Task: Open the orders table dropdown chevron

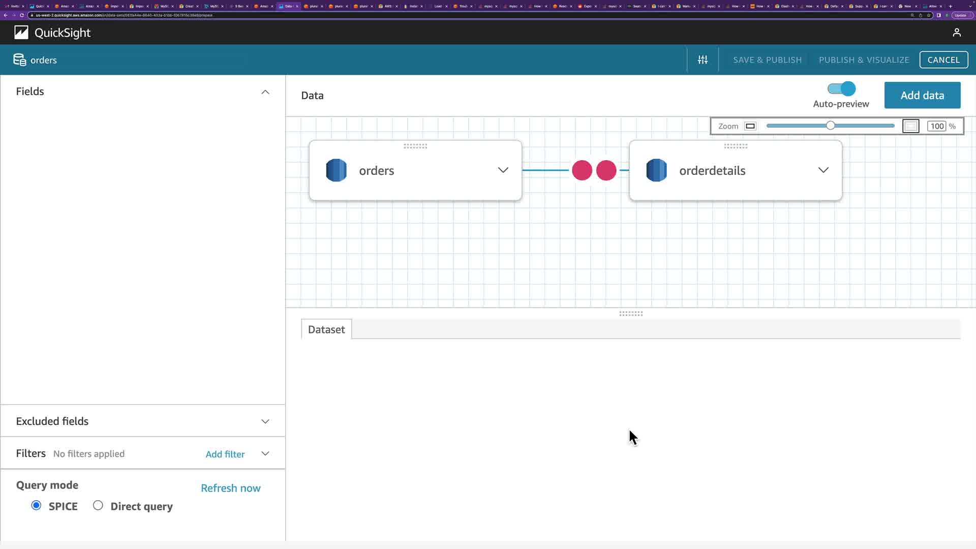Action: point(503,170)
